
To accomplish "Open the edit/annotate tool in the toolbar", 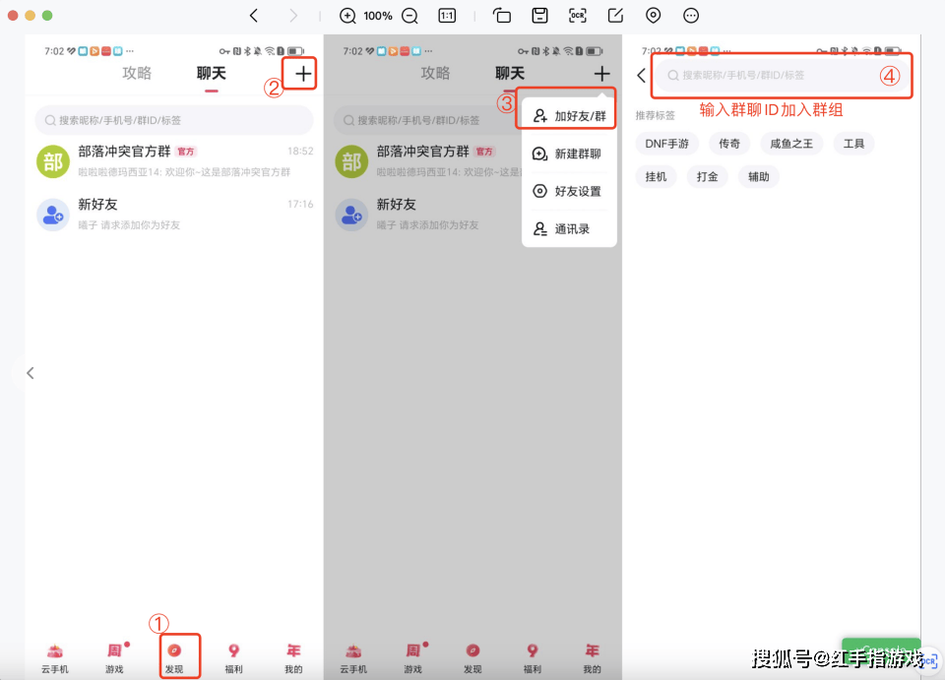I will (x=615, y=16).
